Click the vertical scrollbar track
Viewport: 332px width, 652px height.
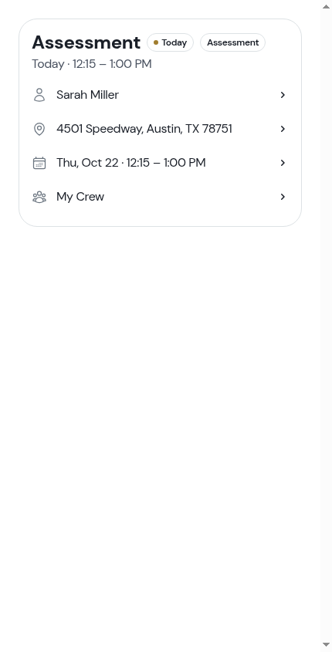(x=326, y=326)
